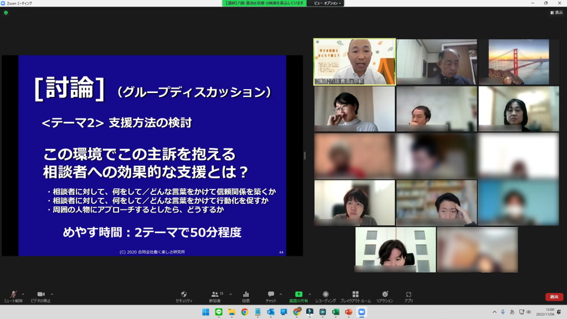Select the Golden Gate Bridge video thumbnail
This screenshot has height=319, width=567.
[518, 61]
